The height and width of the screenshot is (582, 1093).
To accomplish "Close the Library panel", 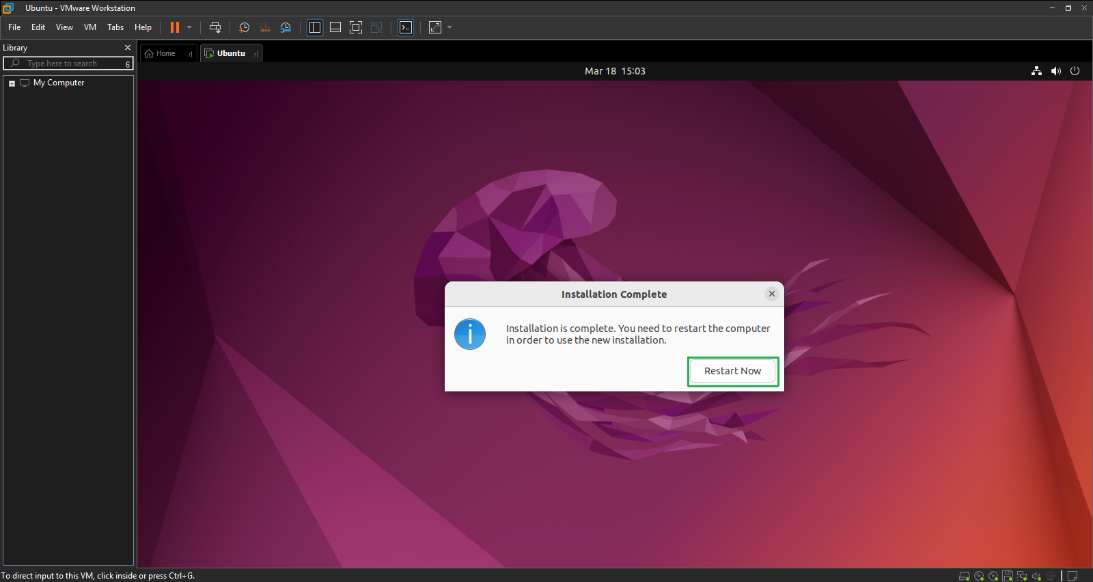I will (x=128, y=48).
